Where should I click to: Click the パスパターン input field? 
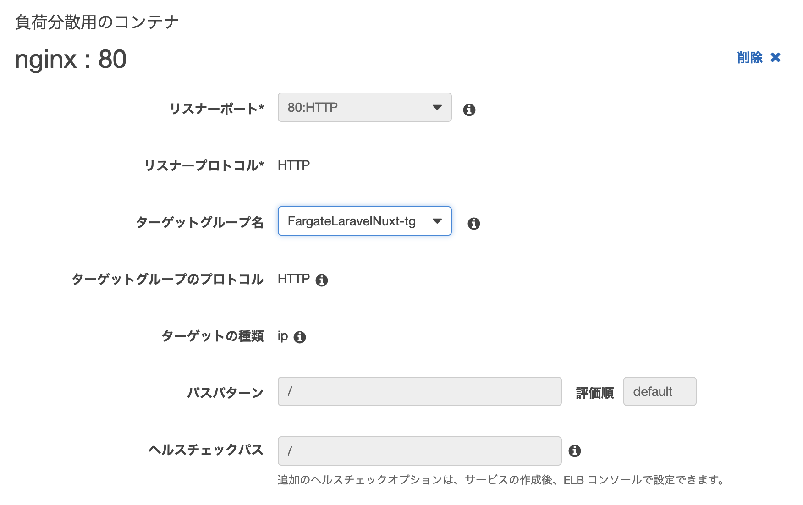click(x=419, y=391)
